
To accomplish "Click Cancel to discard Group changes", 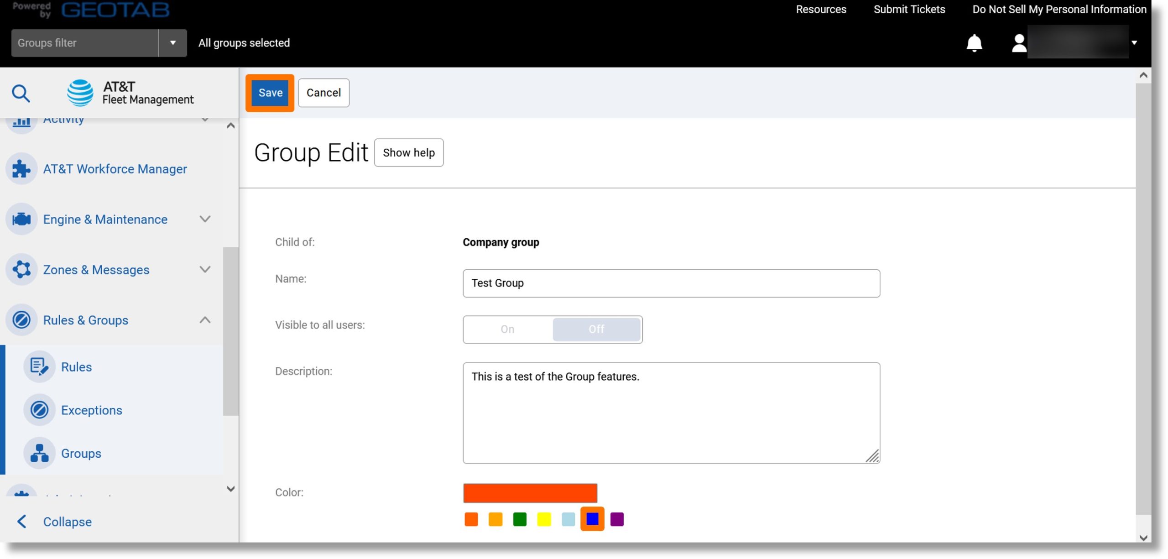I will [323, 93].
